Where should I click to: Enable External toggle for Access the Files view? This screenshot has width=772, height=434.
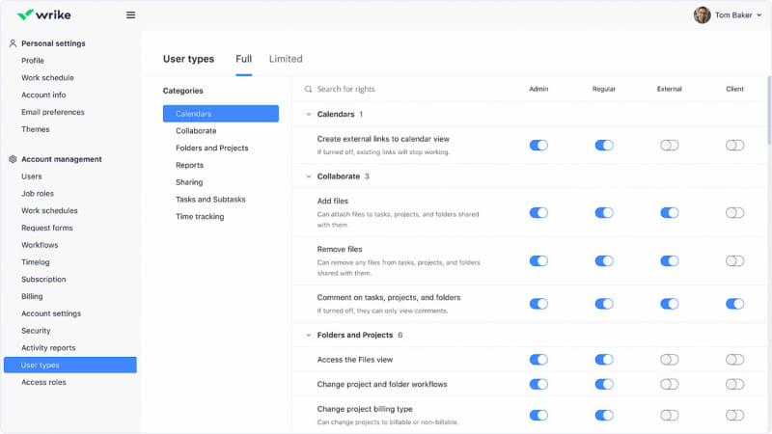coord(669,359)
